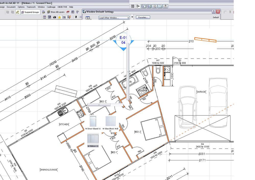Click the help button in Window Default Settings
255x180 pixels.
click(214, 11)
